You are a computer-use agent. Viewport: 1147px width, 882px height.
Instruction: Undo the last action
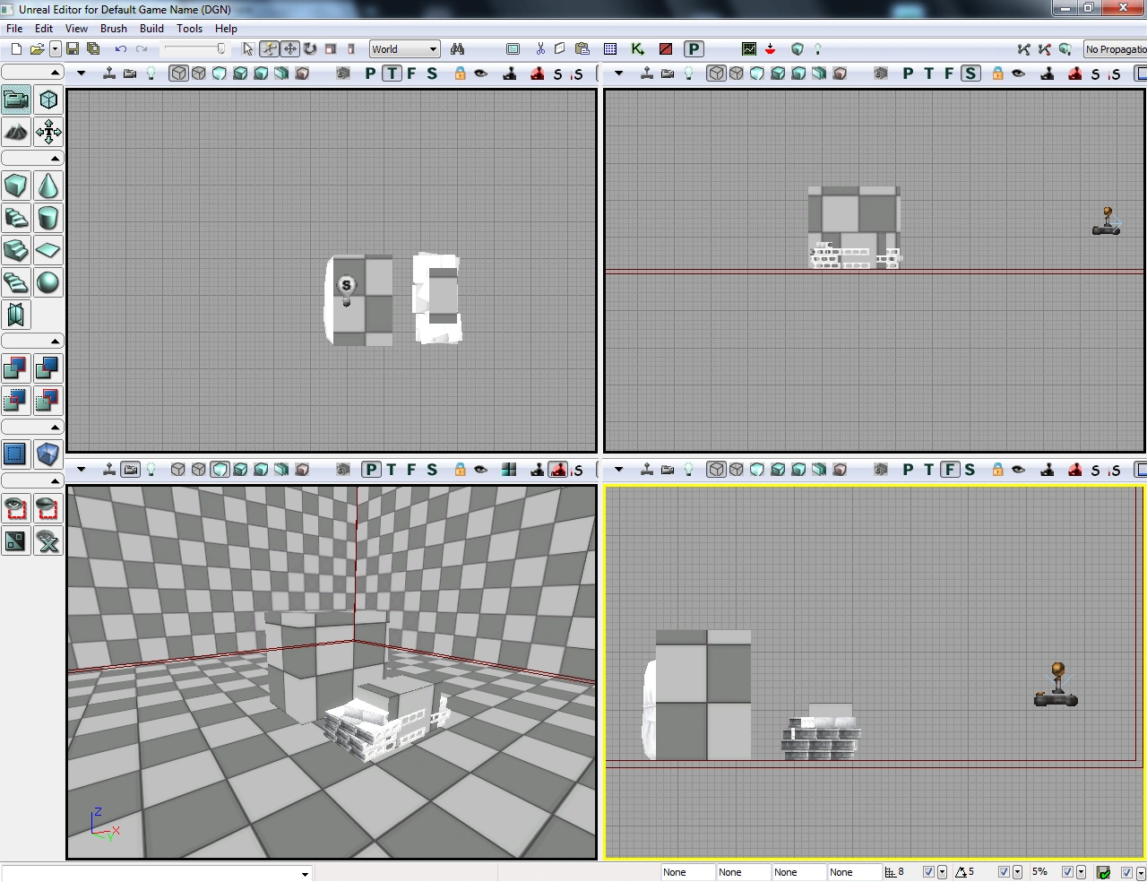121,49
